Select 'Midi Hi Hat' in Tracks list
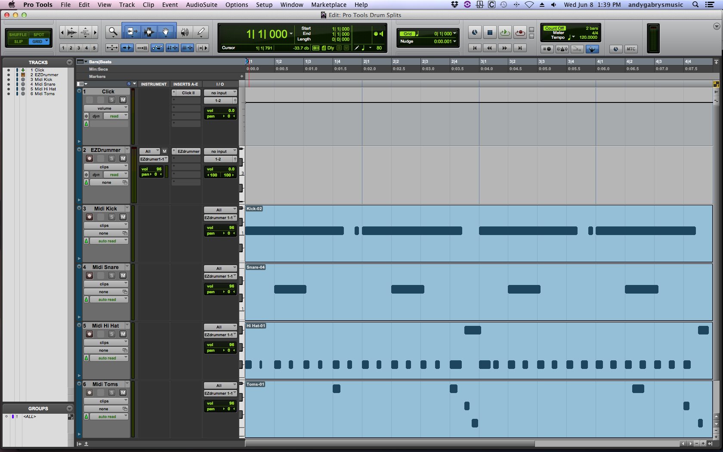723x452 pixels. coord(46,89)
